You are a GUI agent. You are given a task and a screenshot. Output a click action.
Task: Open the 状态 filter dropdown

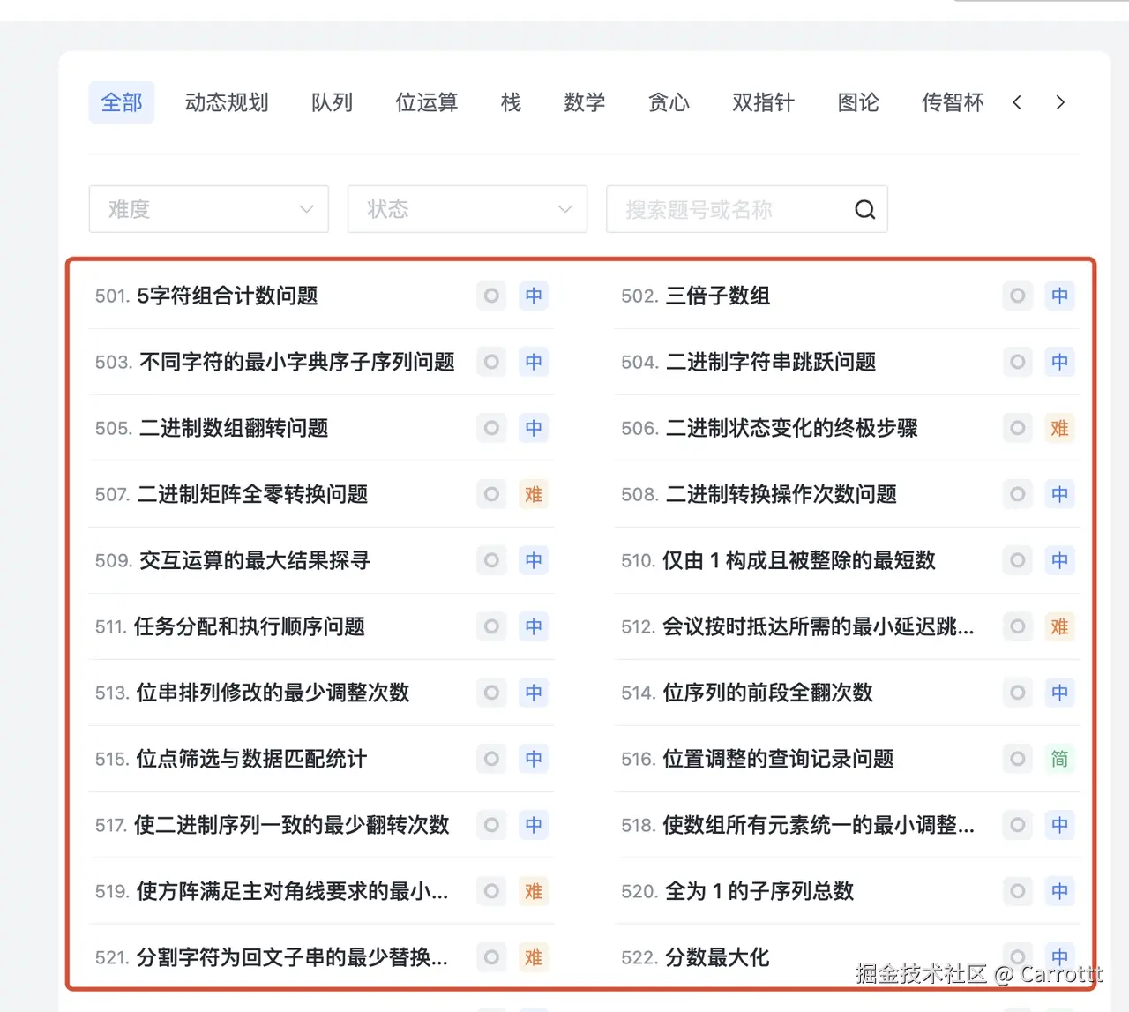click(x=467, y=209)
